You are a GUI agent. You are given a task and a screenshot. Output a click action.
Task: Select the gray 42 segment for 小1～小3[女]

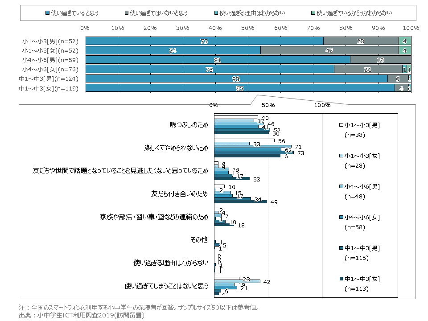coord(329,50)
